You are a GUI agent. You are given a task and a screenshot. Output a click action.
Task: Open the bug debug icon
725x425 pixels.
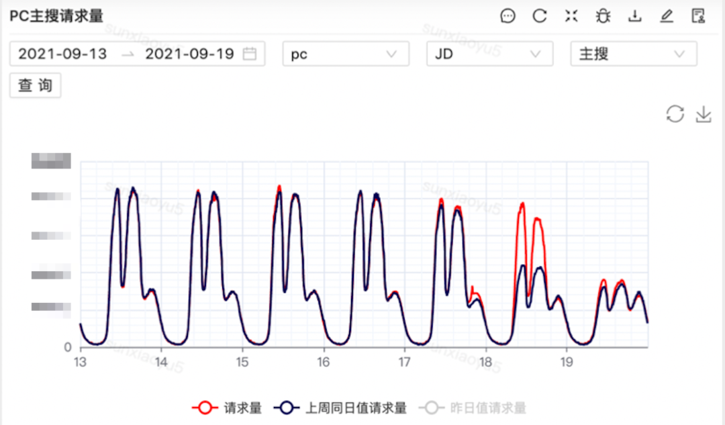pyautogui.click(x=603, y=16)
